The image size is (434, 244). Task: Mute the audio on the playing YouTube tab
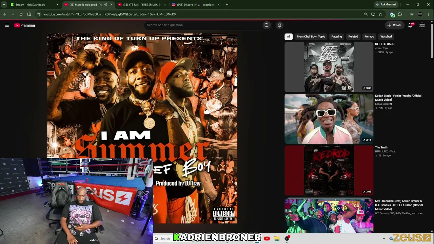(106, 5)
